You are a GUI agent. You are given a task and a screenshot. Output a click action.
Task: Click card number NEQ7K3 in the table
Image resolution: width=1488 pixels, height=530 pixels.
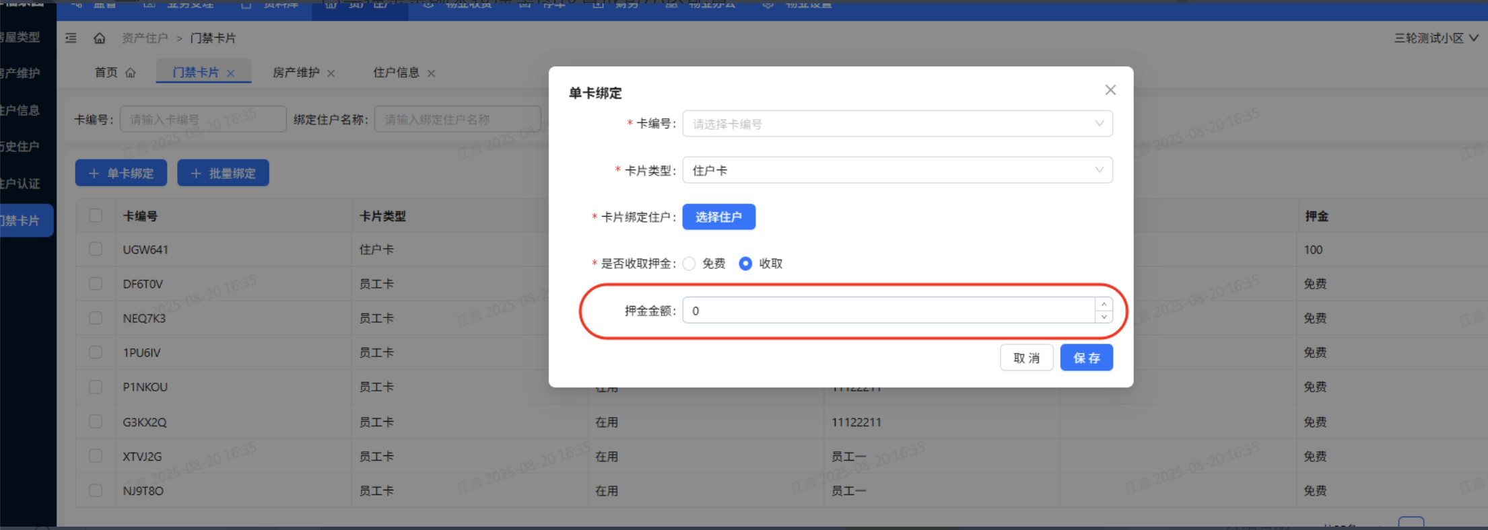[x=144, y=318]
